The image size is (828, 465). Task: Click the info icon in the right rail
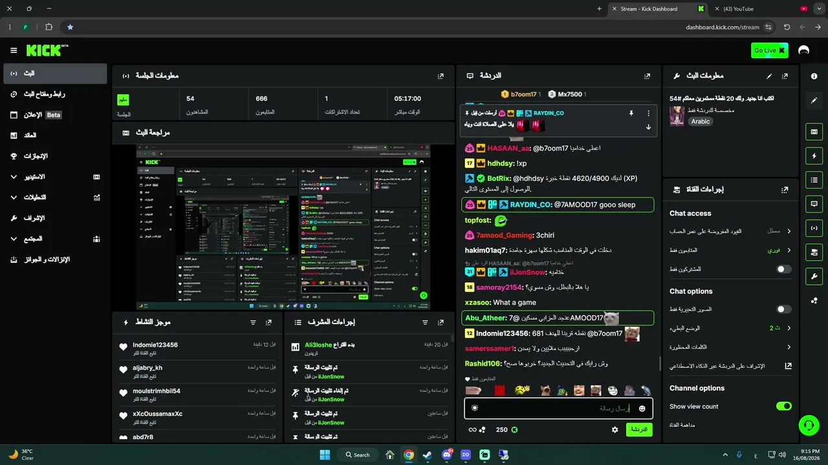[814, 76]
